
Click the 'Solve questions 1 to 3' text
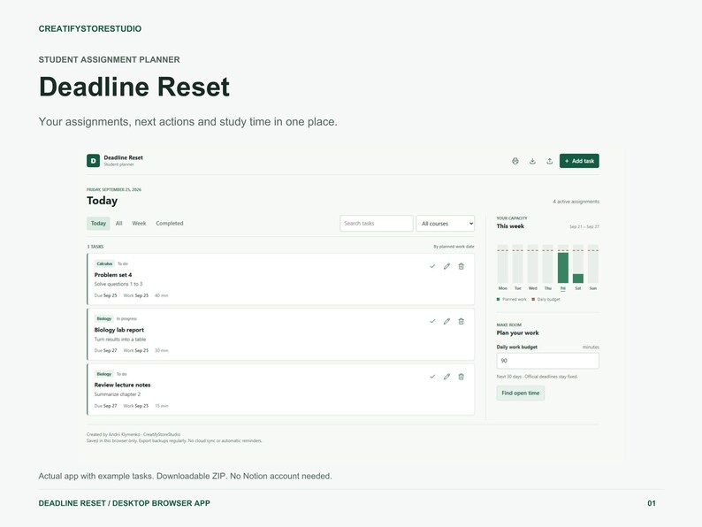(118, 284)
